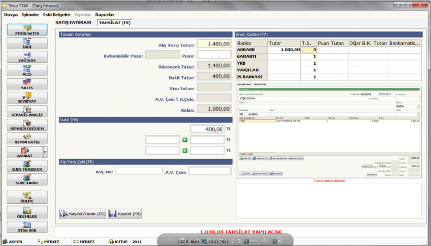Launch SİPARİŞ ANALİZ from the sidebar
The height and width of the screenshot is (246, 431).
(27, 112)
